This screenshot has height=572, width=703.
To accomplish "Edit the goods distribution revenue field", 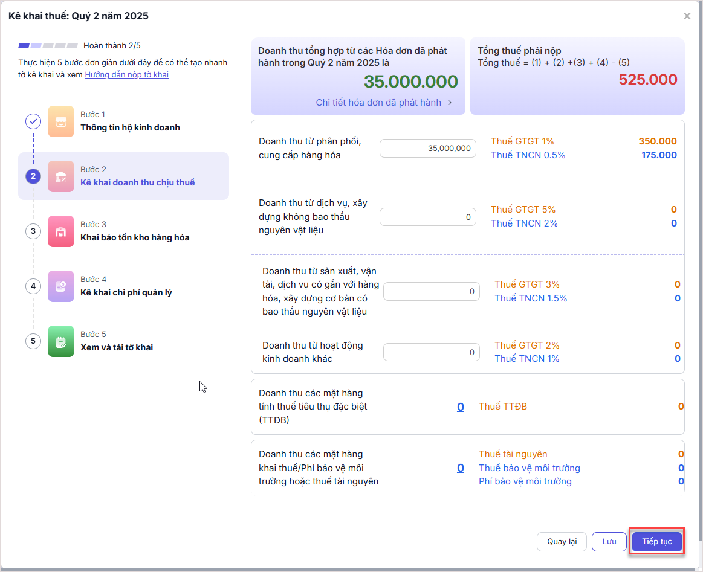I will [428, 149].
